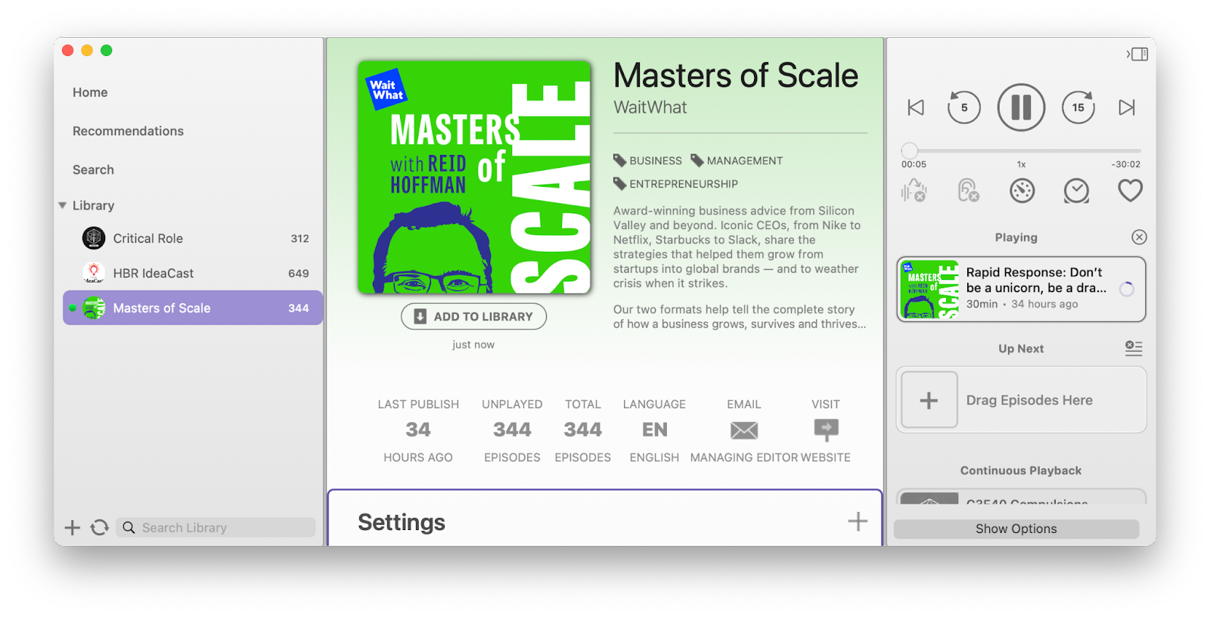The width and height of the screenshot is (1210, 617).
Task: Open the Recommendations sidebar item
Action: point(128,131)
